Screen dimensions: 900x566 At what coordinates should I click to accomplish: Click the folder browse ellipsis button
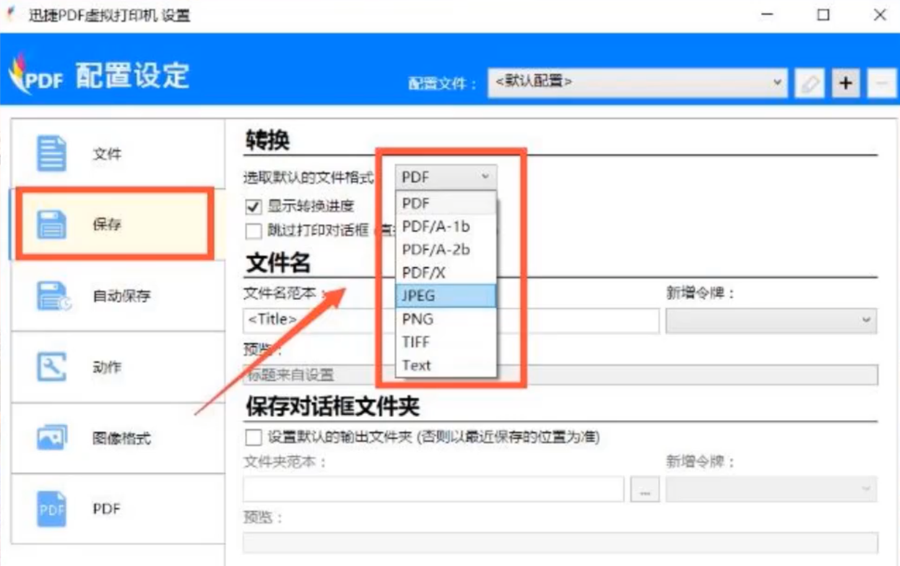click(x=644, y=491)
